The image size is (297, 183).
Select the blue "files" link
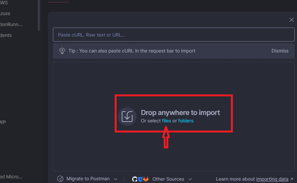point(166,121)
